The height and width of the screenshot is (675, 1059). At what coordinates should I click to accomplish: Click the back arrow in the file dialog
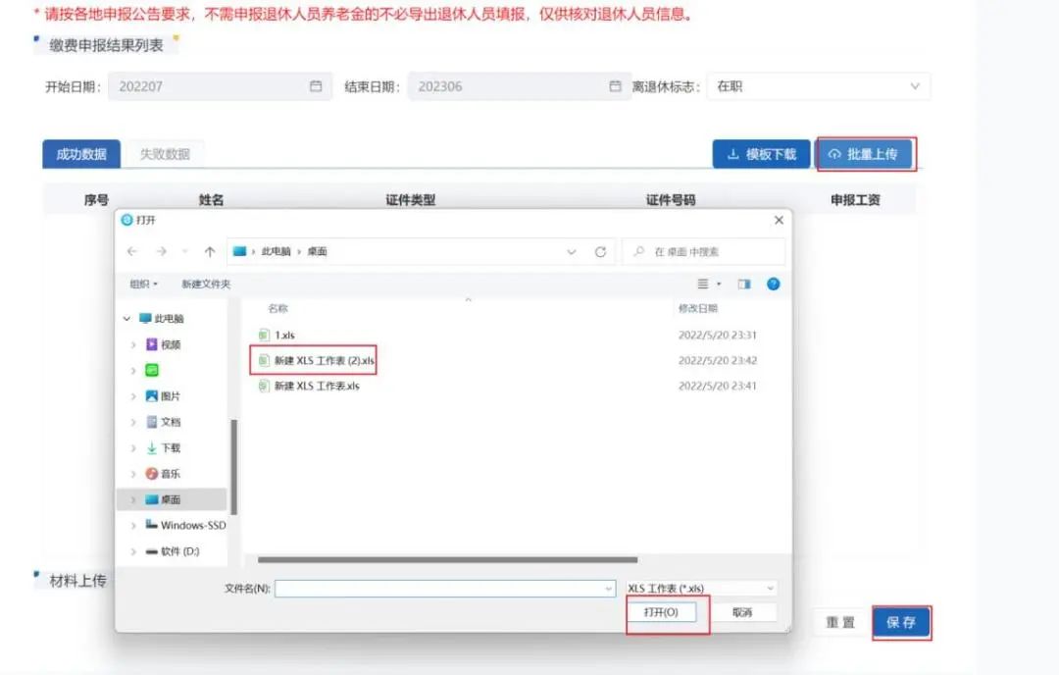(x=132, y=252)
